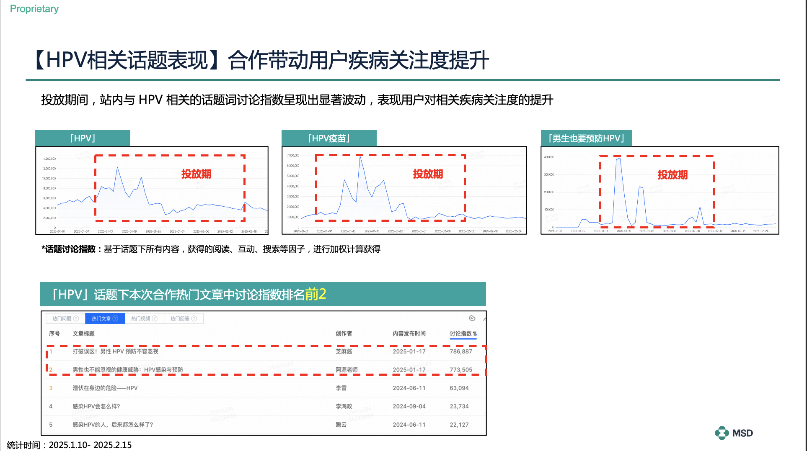The image size is (807, 451).
Task: Click the 「男生也要预防HPV」 trend chart
Action: pos(660,190)
